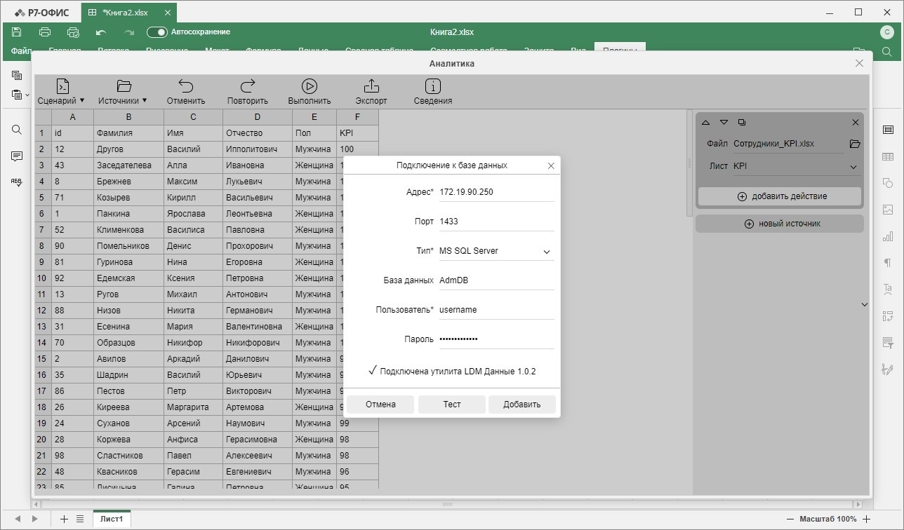904x530 pixels.
Task: Click the Повторить toolbar icon
Action: (248, 92)
